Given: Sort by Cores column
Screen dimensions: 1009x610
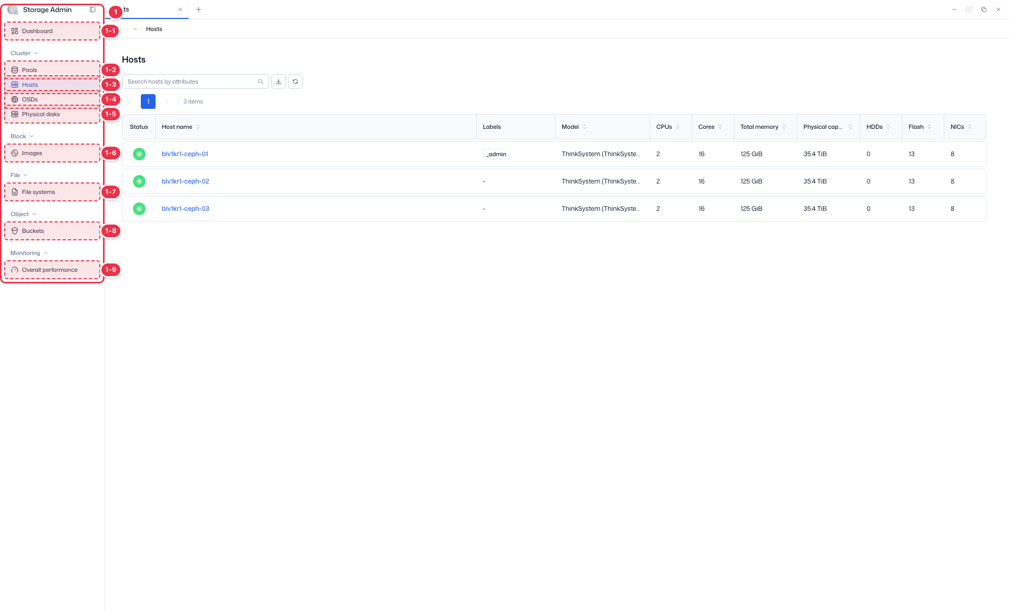Looking at the screenshot, I should click(720, 127).
